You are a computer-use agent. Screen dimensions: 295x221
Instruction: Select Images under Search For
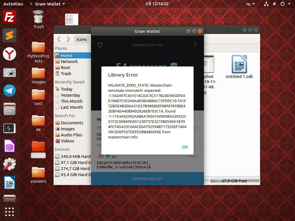coord(73,129)
